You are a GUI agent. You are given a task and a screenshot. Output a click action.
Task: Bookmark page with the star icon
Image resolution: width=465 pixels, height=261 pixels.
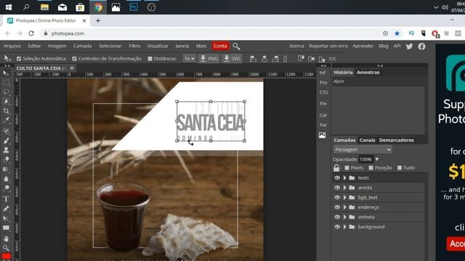point(397,33)
